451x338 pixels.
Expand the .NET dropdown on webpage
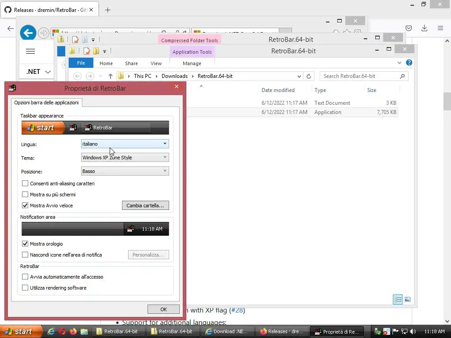[48, 72]
